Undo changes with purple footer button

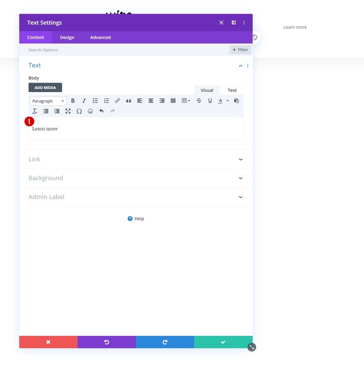(107, 342)
